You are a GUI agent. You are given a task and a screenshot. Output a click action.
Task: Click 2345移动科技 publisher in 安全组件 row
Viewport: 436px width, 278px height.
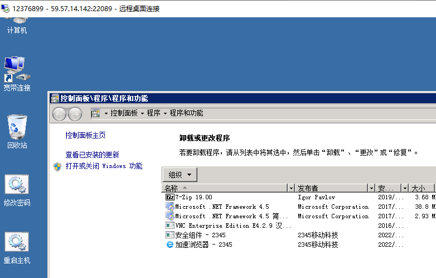318,235
